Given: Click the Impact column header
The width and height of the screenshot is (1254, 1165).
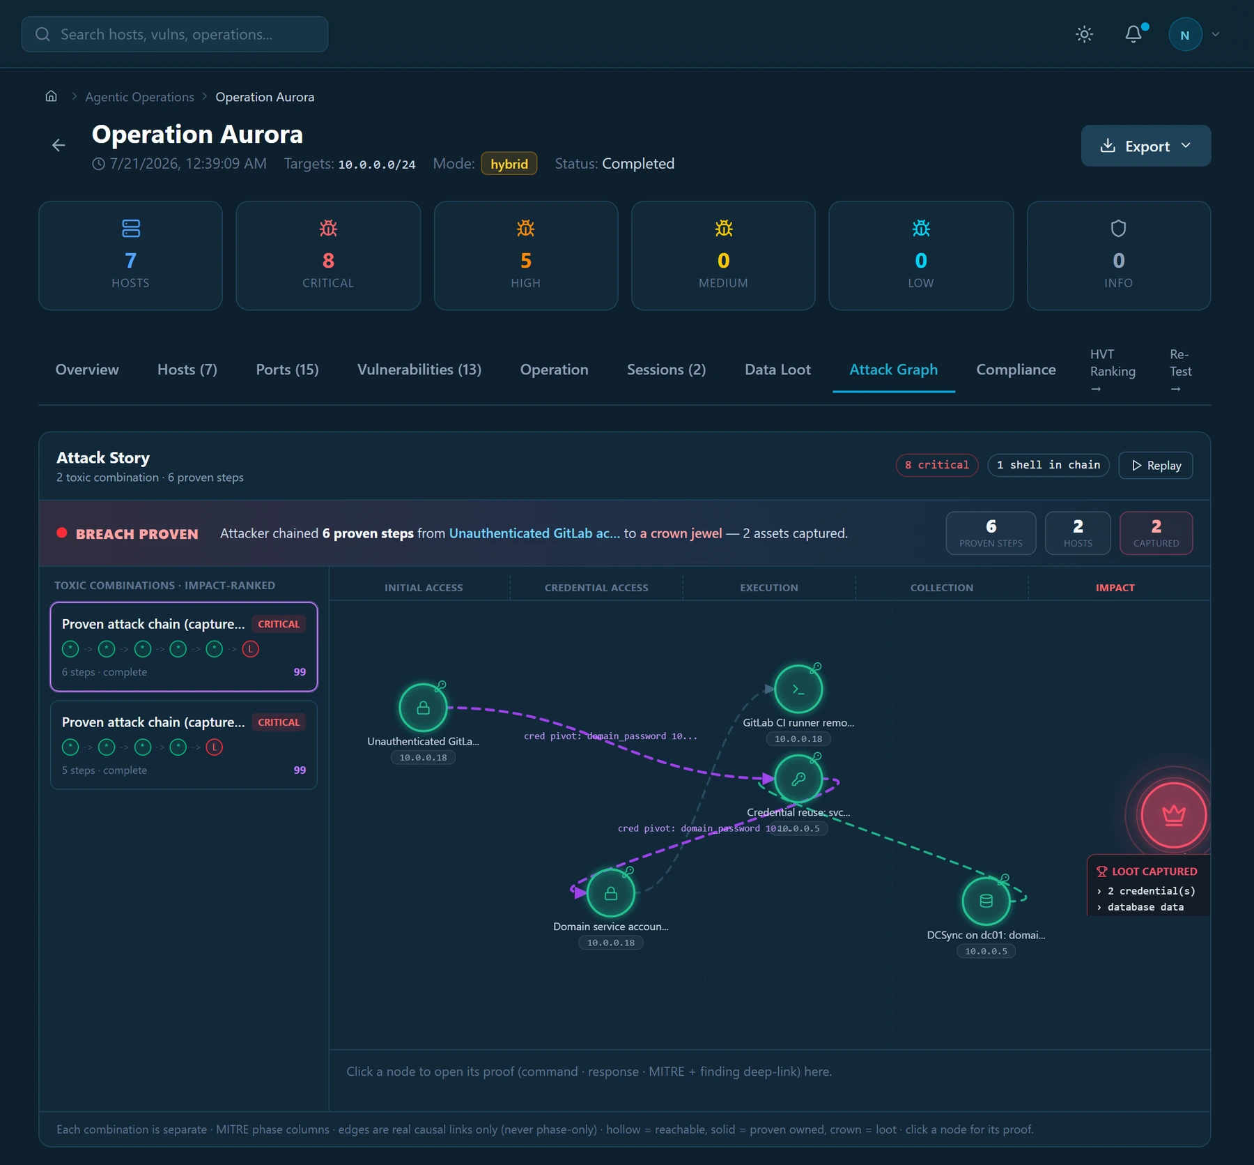Looking at the screenshot, I should tap(1115, 588).
